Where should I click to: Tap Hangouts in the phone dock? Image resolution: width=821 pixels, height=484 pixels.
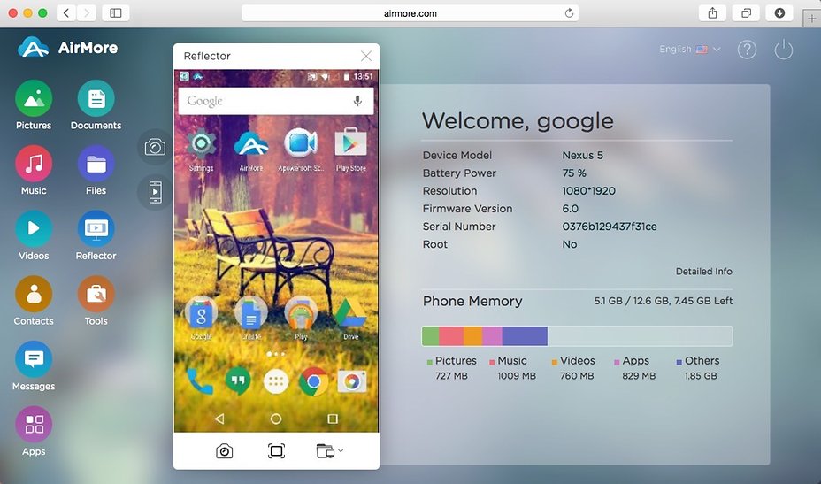coord(238,382)
